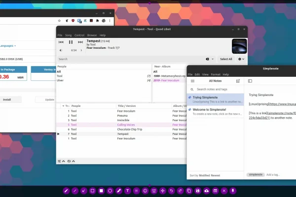The image size is (296, 197).
Task: Clear the Quod Libet search field icon
Action: (207, 59)
